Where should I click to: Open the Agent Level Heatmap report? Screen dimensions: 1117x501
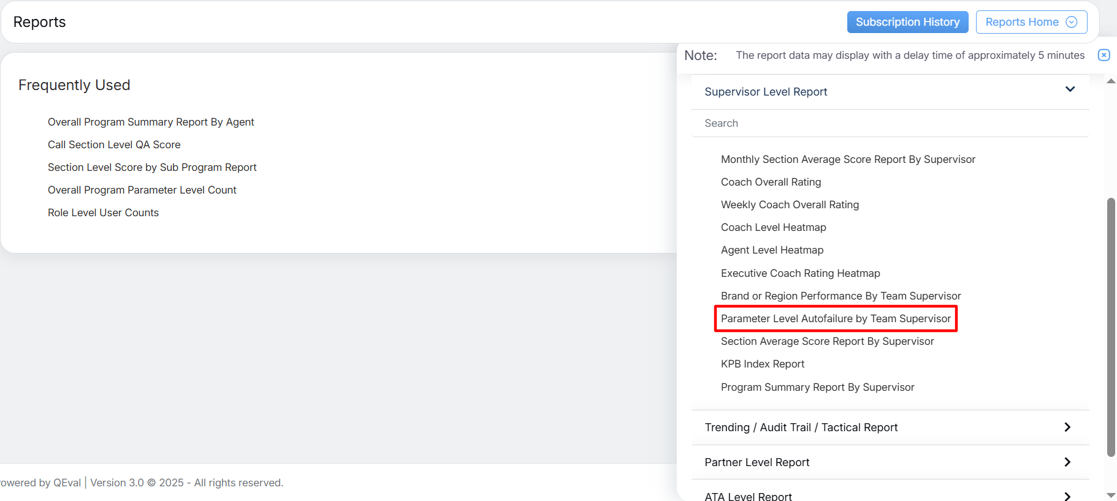pyautogui.click(x=772, y=250)
